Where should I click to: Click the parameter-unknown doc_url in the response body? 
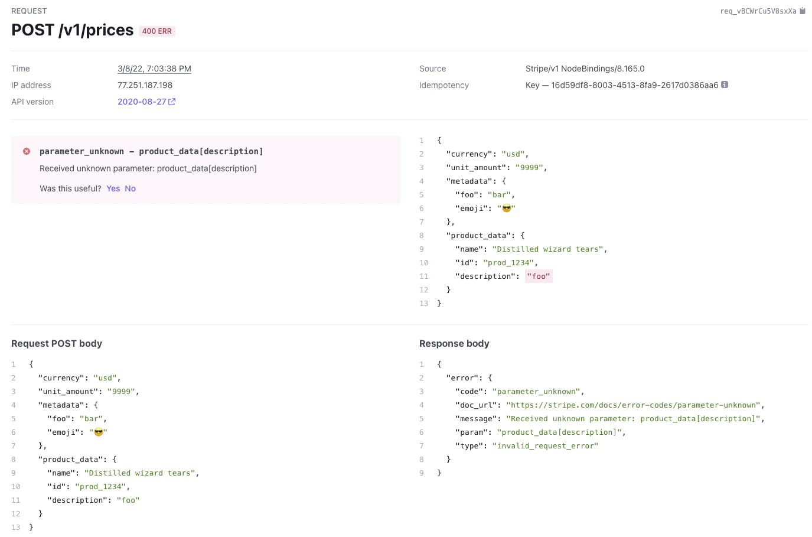click(x=633, y=405)
